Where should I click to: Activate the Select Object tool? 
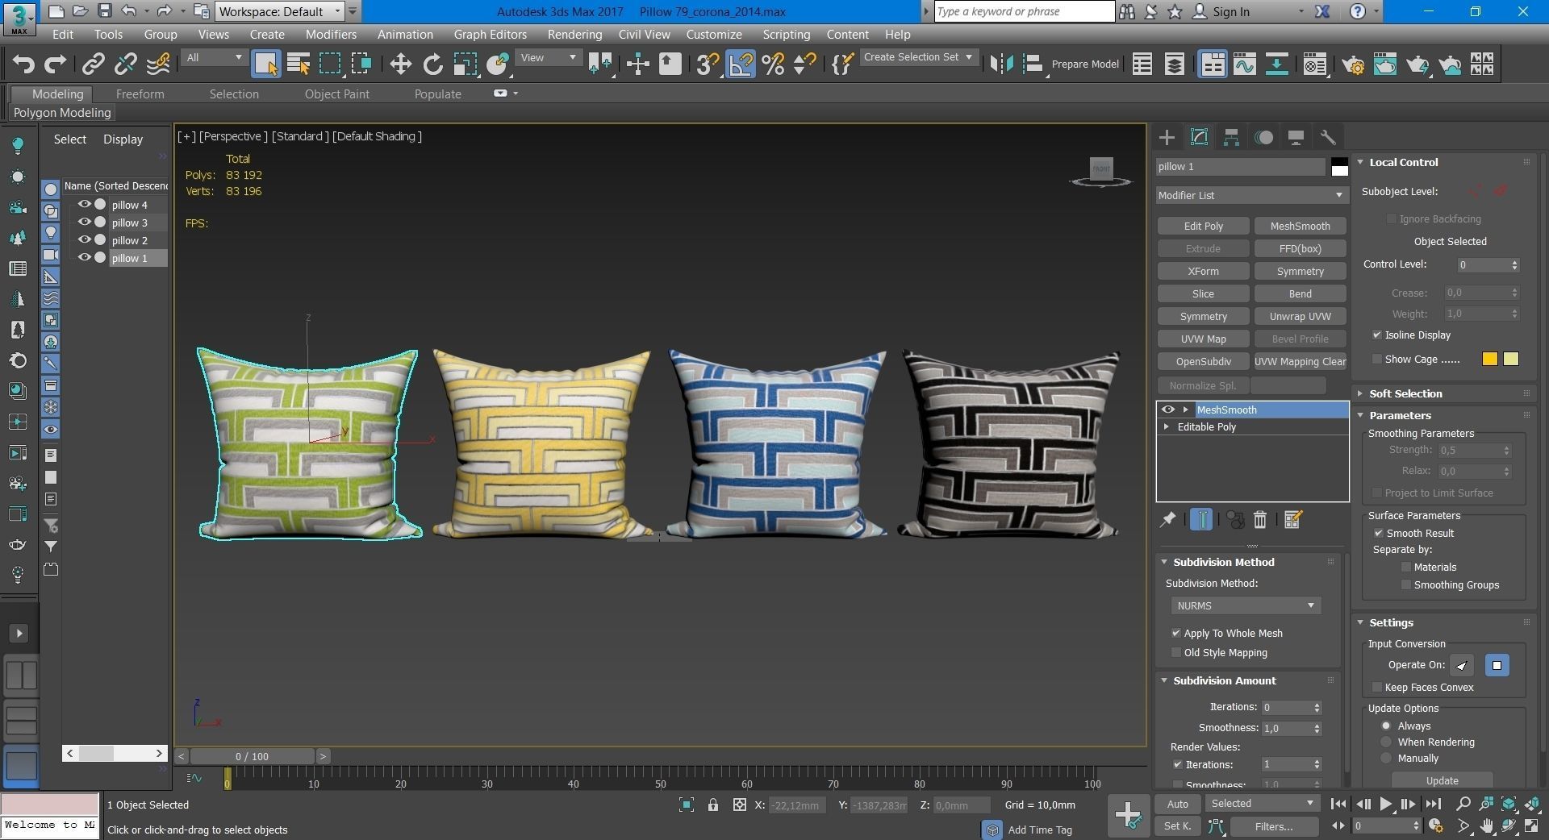[x=265, y=64]
